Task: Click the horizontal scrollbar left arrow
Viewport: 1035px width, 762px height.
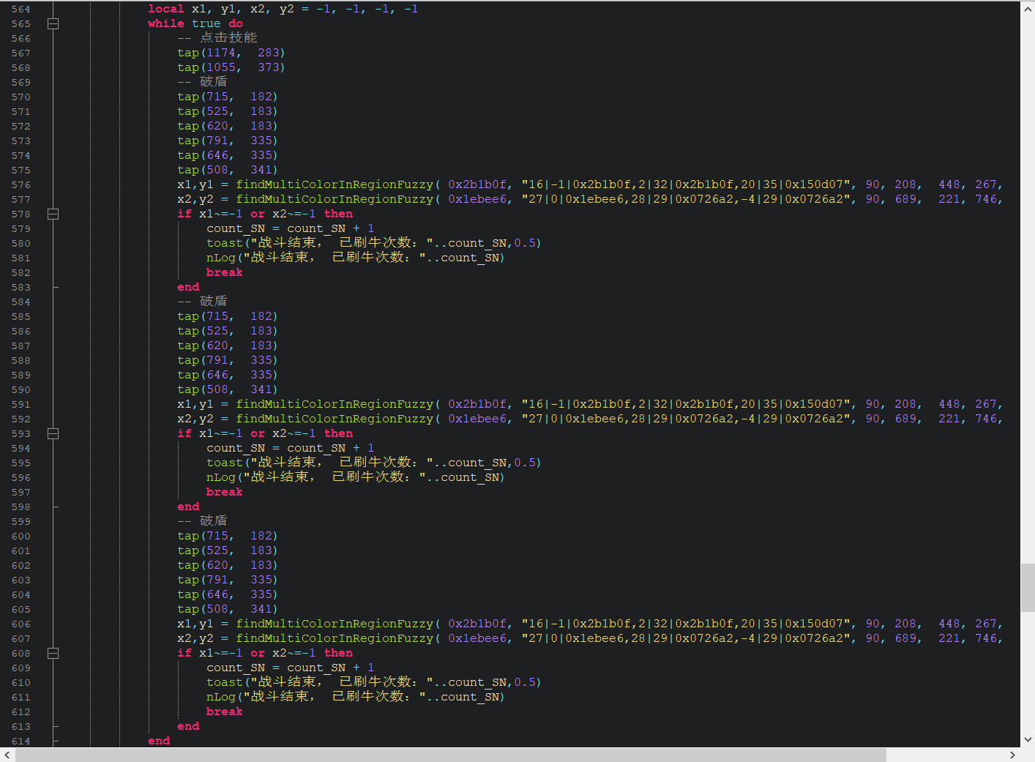Action: [7, 755]
